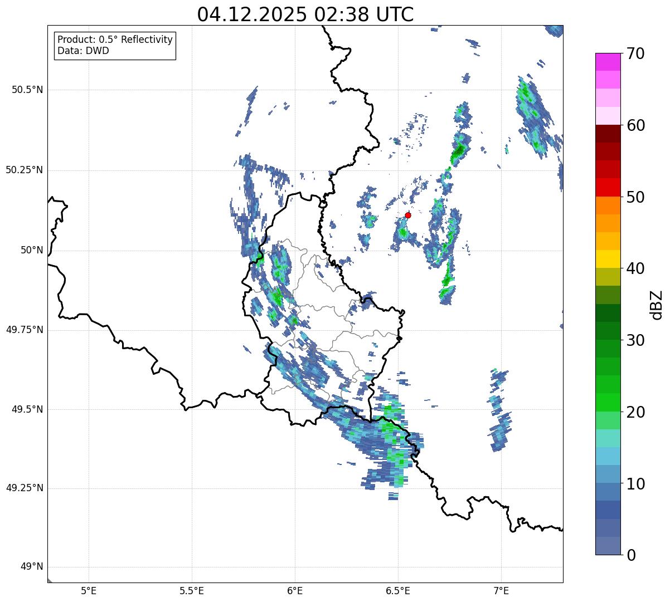Click the latitude label 50.25°N
Image resolution: width=670 pixels, height=602 pixels.
24,170
